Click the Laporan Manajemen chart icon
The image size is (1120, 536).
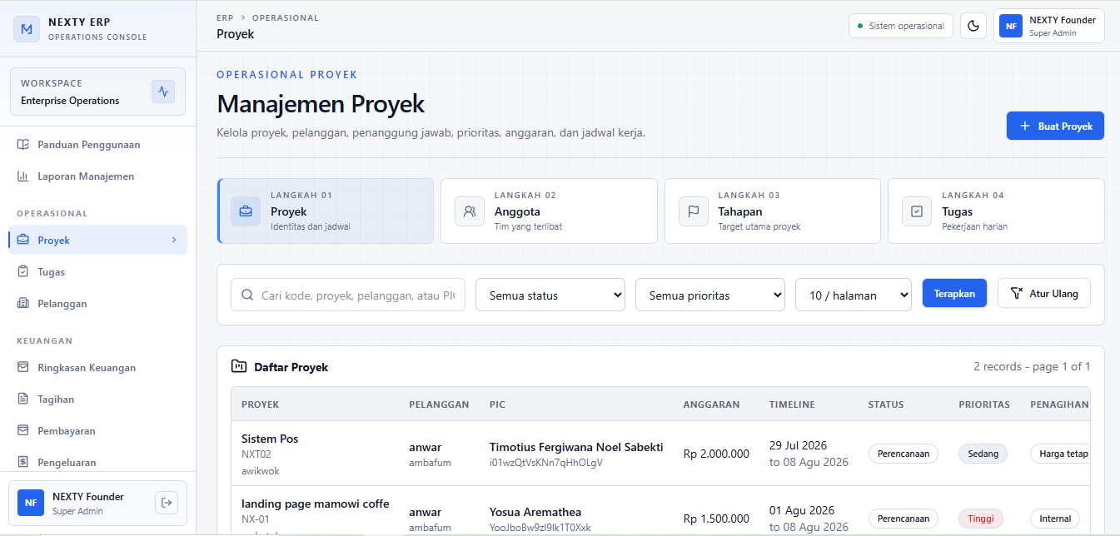[x=23, y=176]
